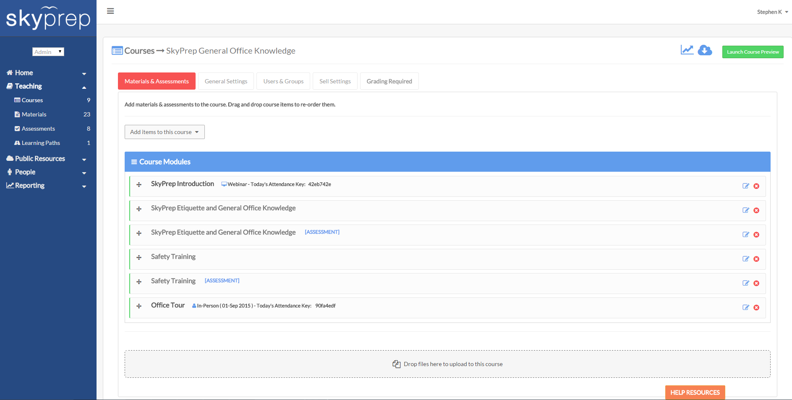Click the webinar attendance key 42eb742e
Viewport: 792px width, 400px height.
319,184
